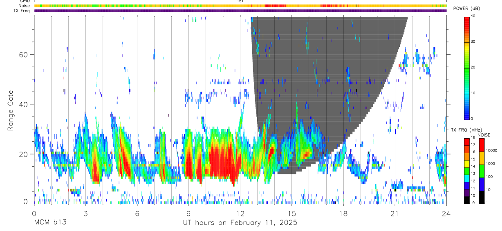Click the 20 value on the POWER scale
The image size is (502, 231).
click(473, 67)
